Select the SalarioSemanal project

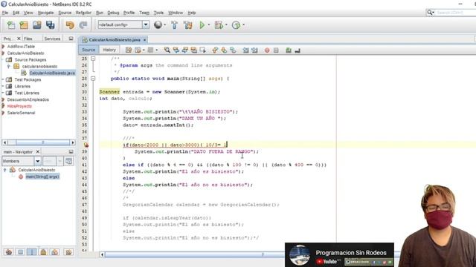pos(21,113)
